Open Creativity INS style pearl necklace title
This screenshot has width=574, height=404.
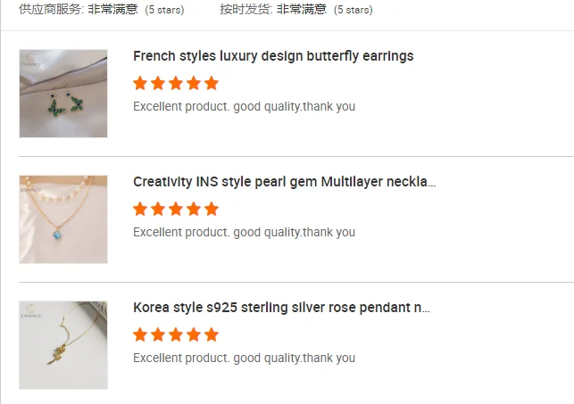[284, 182]
